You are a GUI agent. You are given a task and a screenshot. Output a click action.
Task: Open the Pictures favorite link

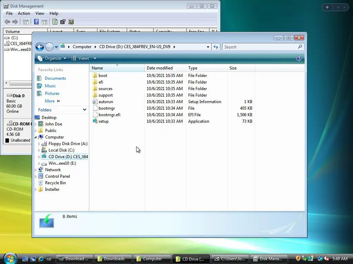52,93
